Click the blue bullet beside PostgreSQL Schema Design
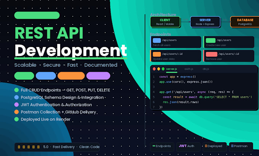This screenshot has width=259, height=156. [16, 97]
